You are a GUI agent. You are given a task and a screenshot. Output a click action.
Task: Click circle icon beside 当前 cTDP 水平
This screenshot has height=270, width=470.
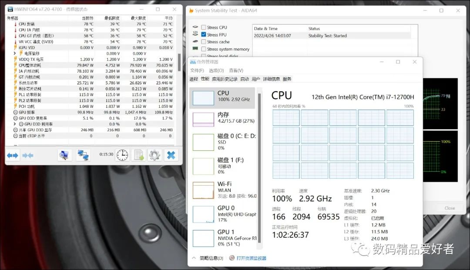16,136
